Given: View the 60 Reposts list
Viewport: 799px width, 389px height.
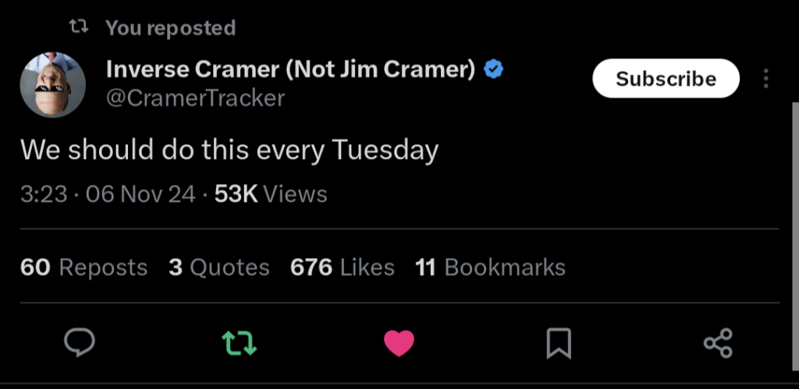Looking at the screenshot, I should [x=84, y=267].
